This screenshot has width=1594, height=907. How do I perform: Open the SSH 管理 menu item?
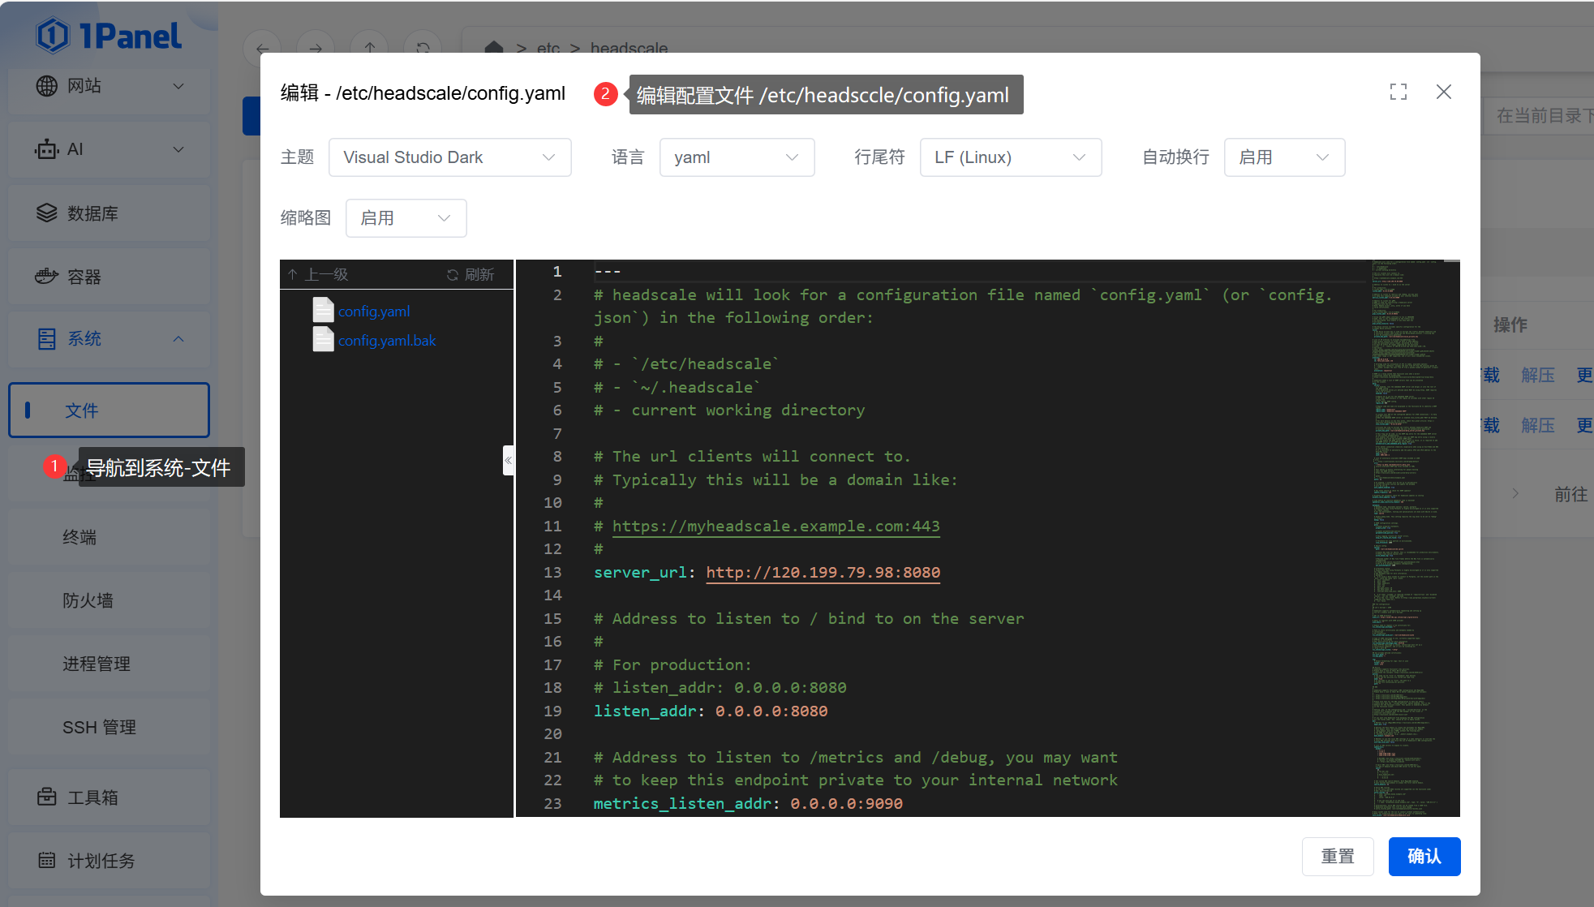pyautogui.click(x=109, y=727)
